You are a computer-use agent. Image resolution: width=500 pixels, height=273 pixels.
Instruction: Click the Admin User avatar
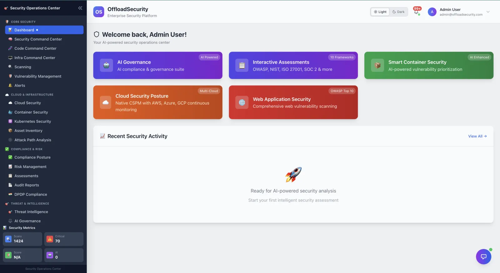coord(432,12)
